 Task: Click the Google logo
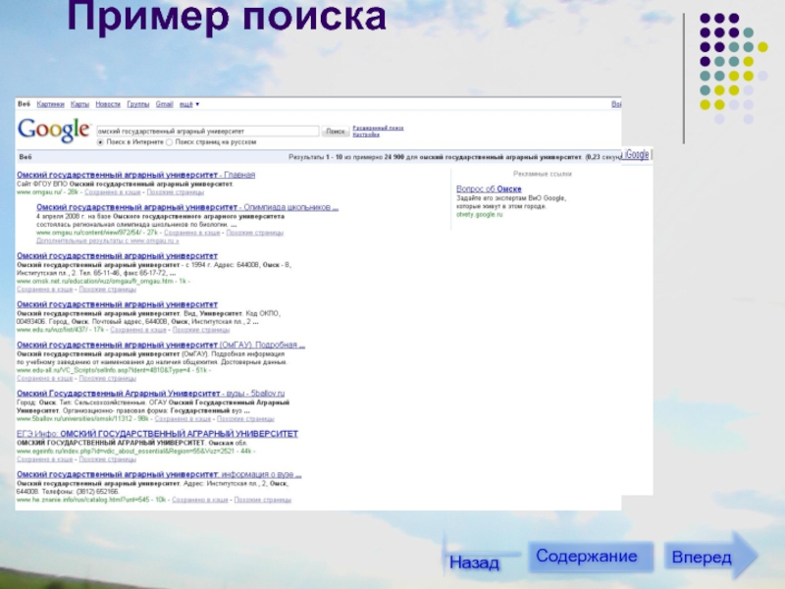[x=54, y=130]
